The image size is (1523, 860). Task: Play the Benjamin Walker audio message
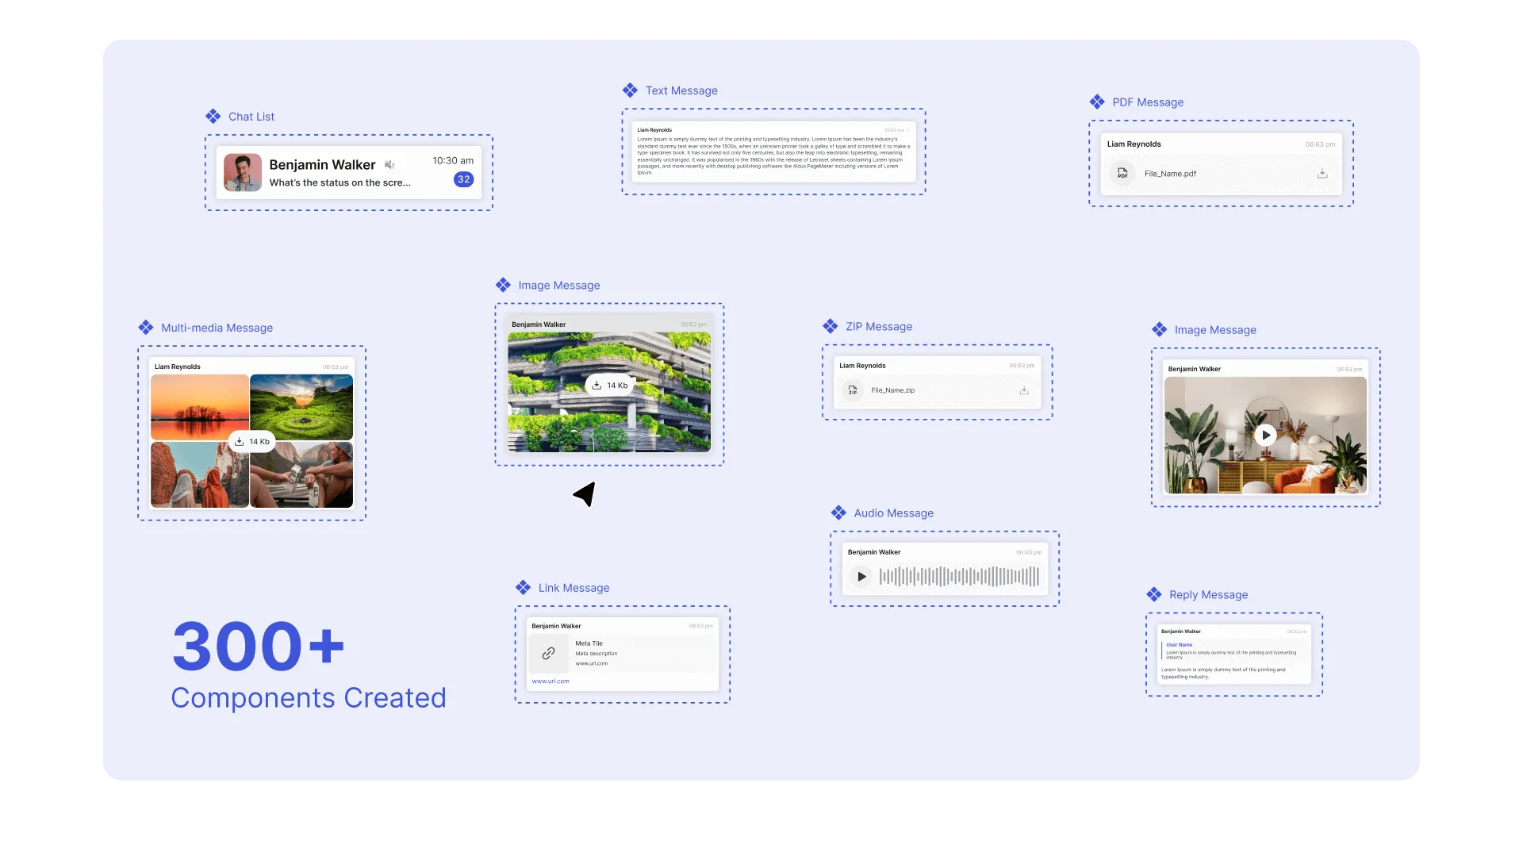[x=861, y=577]
